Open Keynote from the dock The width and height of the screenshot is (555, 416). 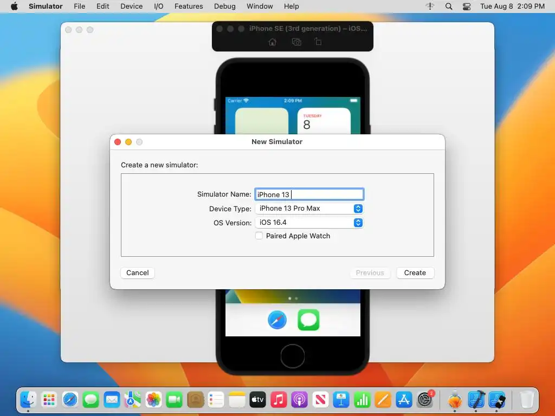[x=341, y=400]
